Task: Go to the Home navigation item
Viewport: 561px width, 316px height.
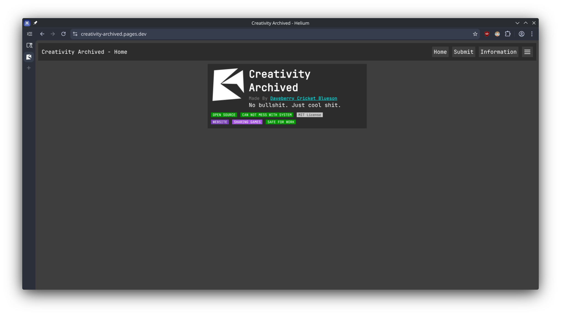Action: [x=440, y=52]
